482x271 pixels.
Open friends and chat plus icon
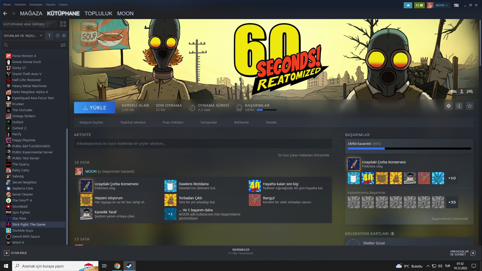473,253
